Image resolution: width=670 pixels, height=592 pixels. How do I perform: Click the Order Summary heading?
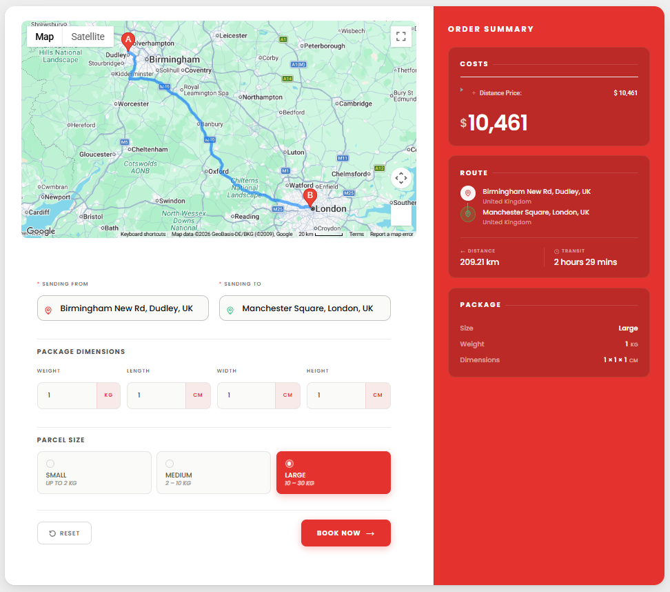pyautogui.click(x=491, y=29)
